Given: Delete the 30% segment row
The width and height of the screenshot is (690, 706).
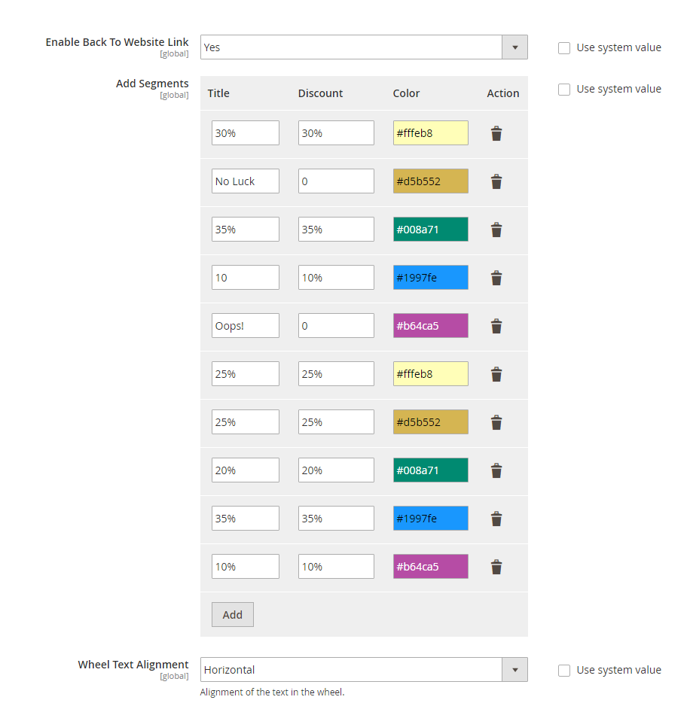Looking at the screenshot, I should (496, 133).
